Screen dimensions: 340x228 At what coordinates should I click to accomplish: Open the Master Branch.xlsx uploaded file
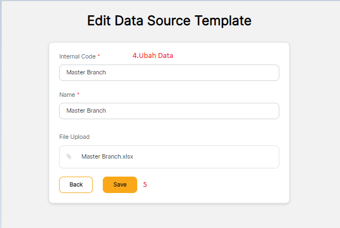[107, 156]
